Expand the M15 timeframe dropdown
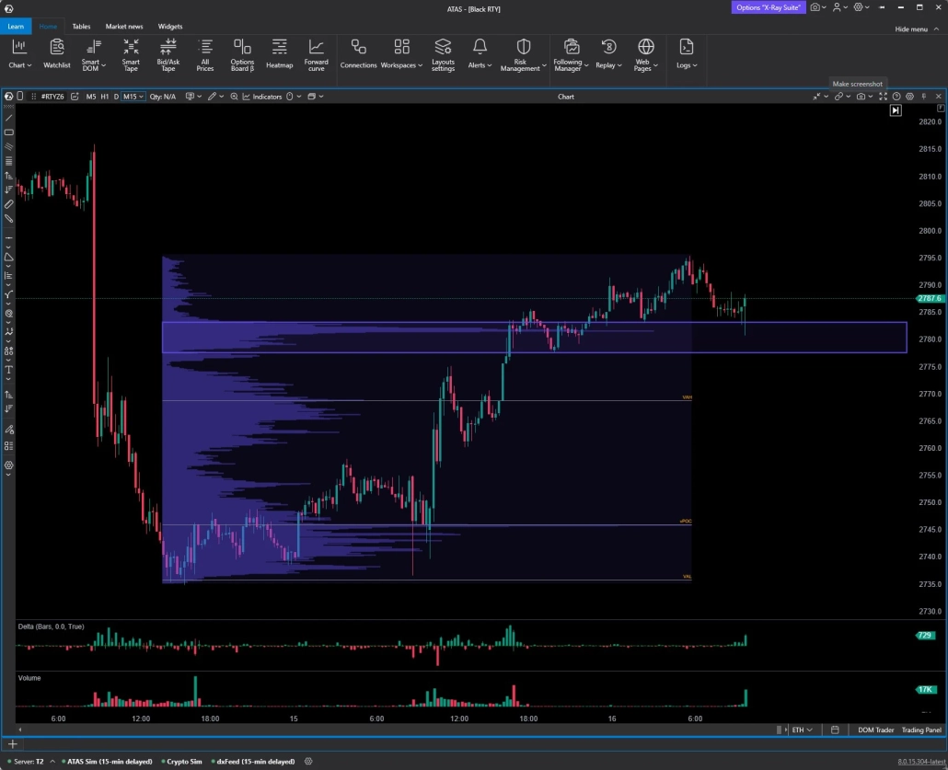This screenshot has height=770, width=948. click(141, 97)
